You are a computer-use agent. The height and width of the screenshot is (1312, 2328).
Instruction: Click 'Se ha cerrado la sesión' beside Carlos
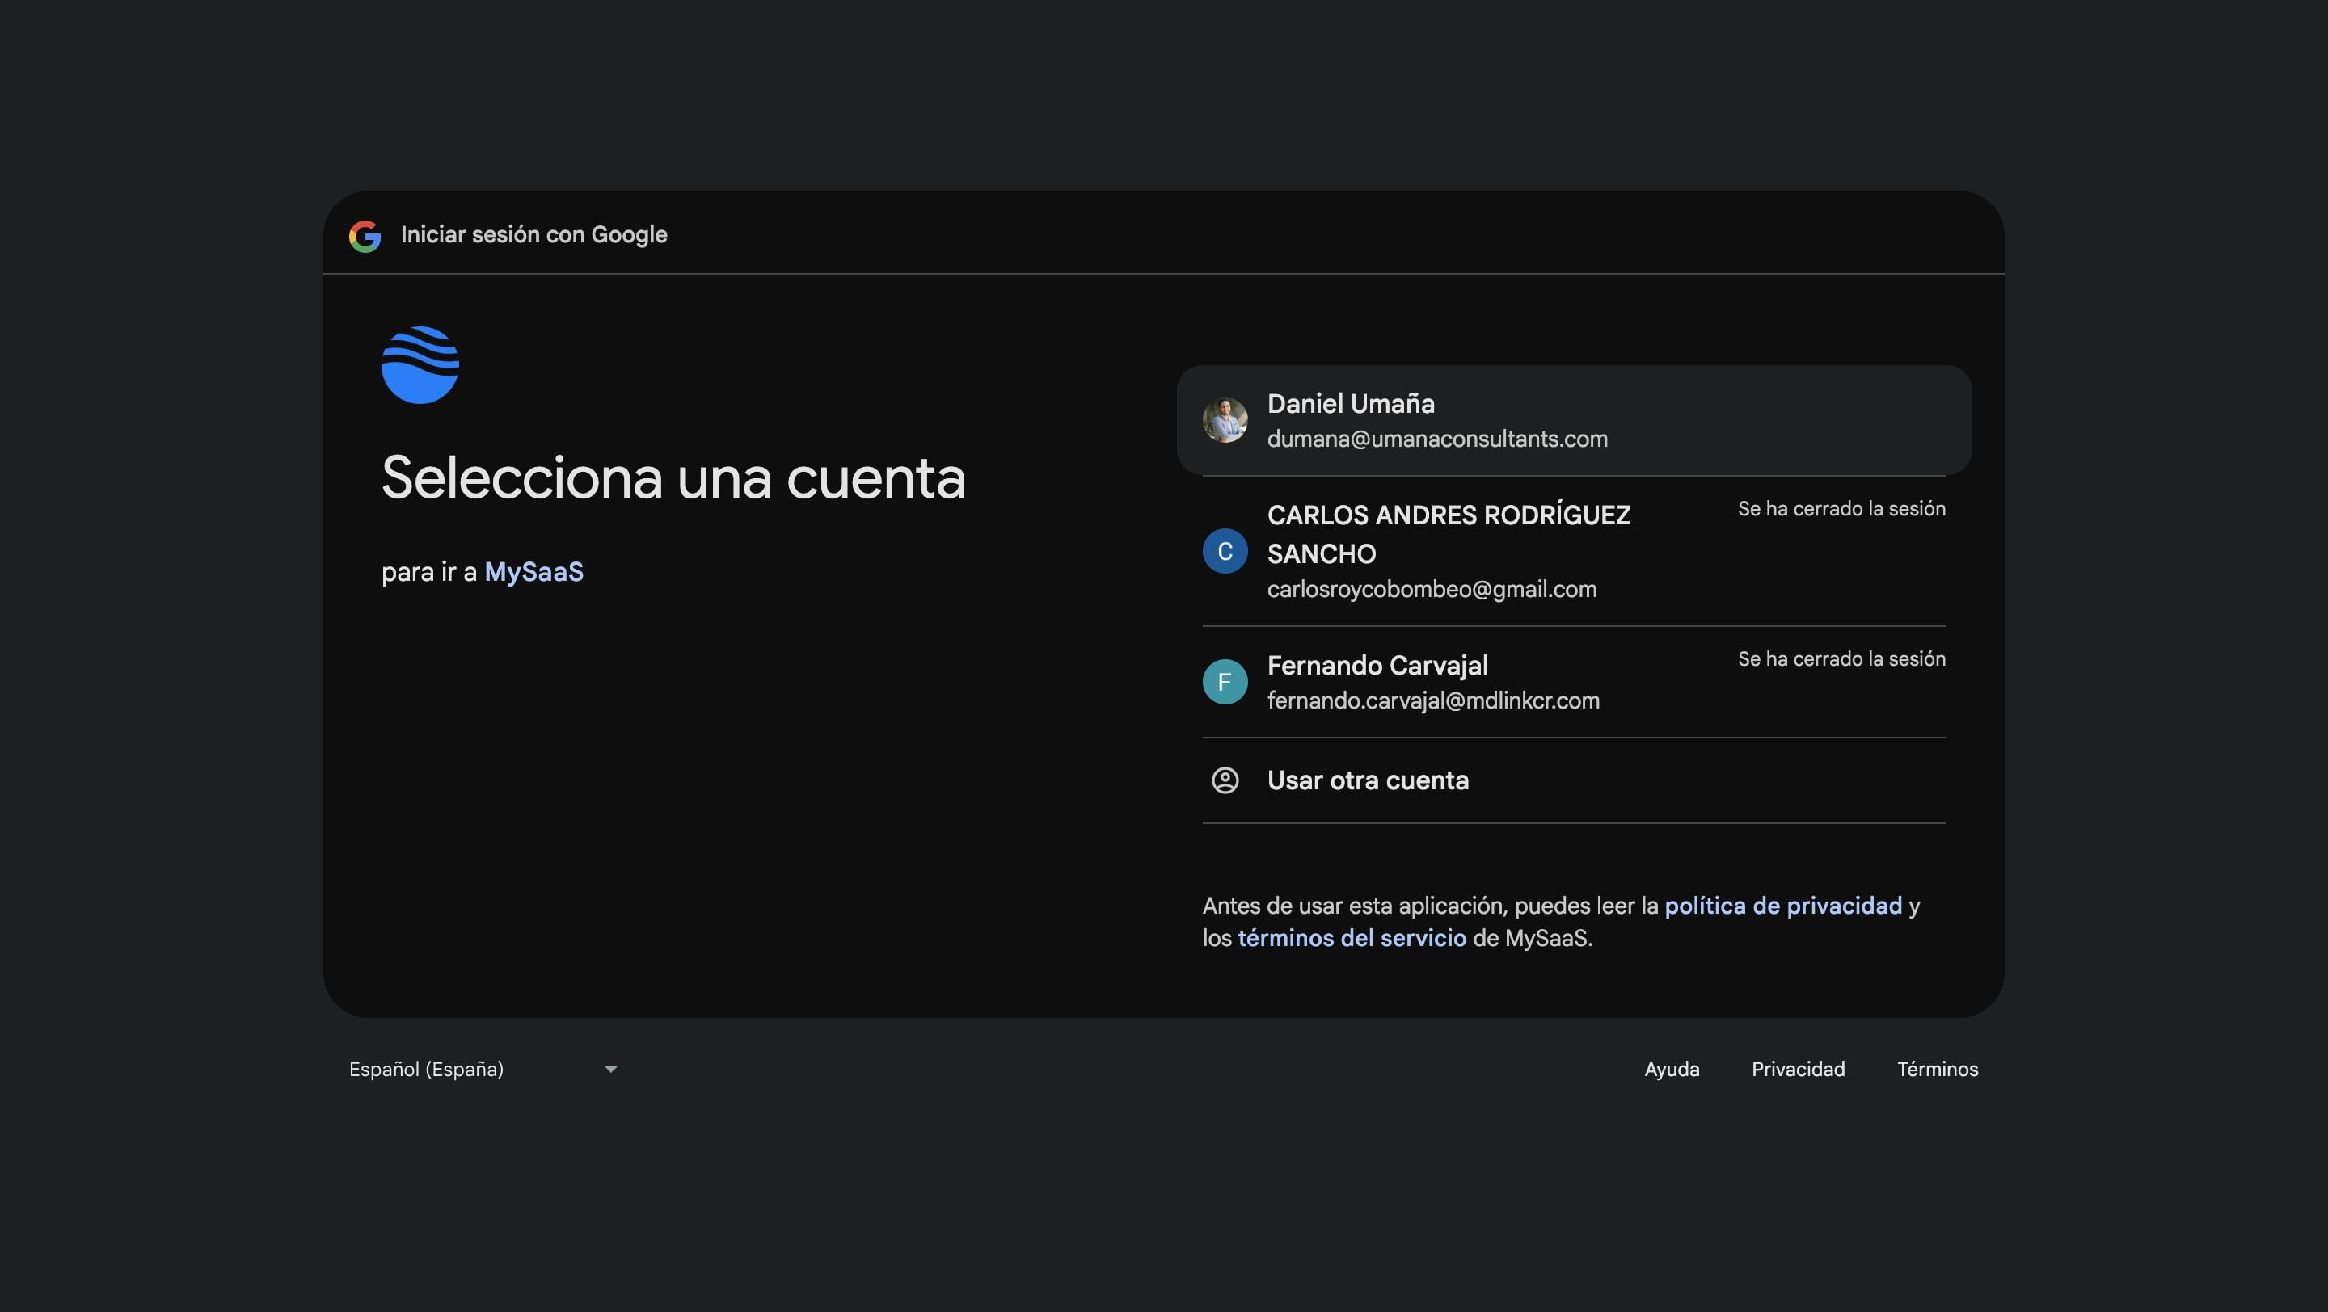tap(1841, 508)
